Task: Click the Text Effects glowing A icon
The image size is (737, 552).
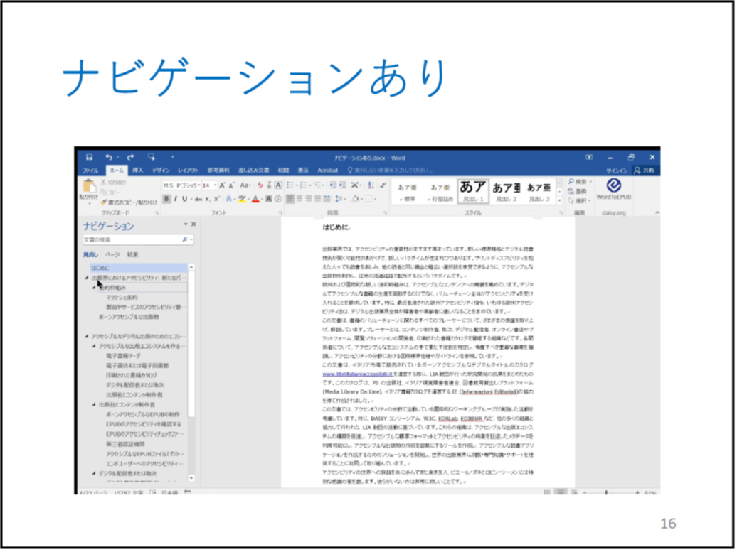Action: (x=229, y=199)
